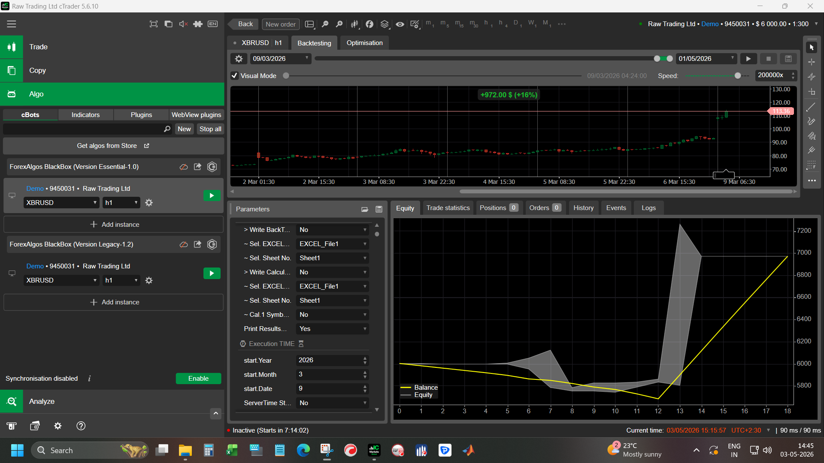Select the trend line drawing tool
Screen dimensions: 824x463
811,107
